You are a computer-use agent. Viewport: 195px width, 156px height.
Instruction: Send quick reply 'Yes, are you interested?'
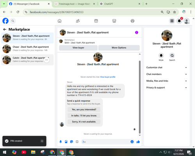pos(84,110)
